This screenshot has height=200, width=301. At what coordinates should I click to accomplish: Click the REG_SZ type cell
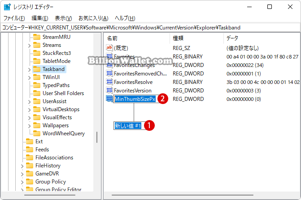point(181,48)
